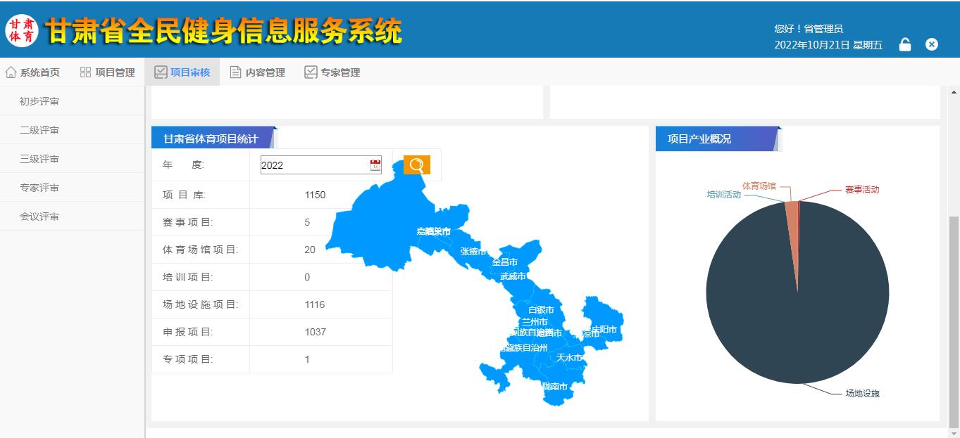
Task: Click the circular X logout icon
Action: (x=932, y=44)
